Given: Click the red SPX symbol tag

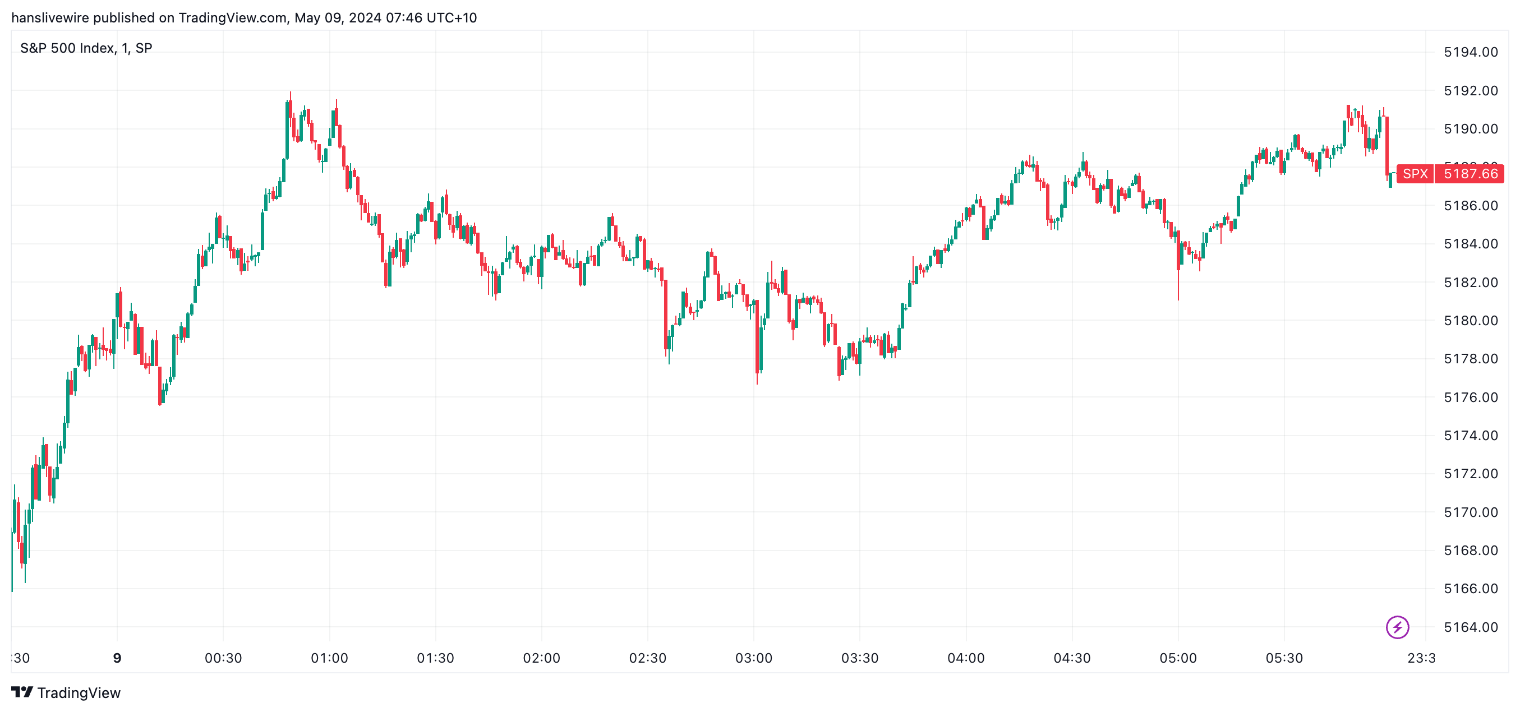Looking at the screenshot, I should pos(1415,173).
